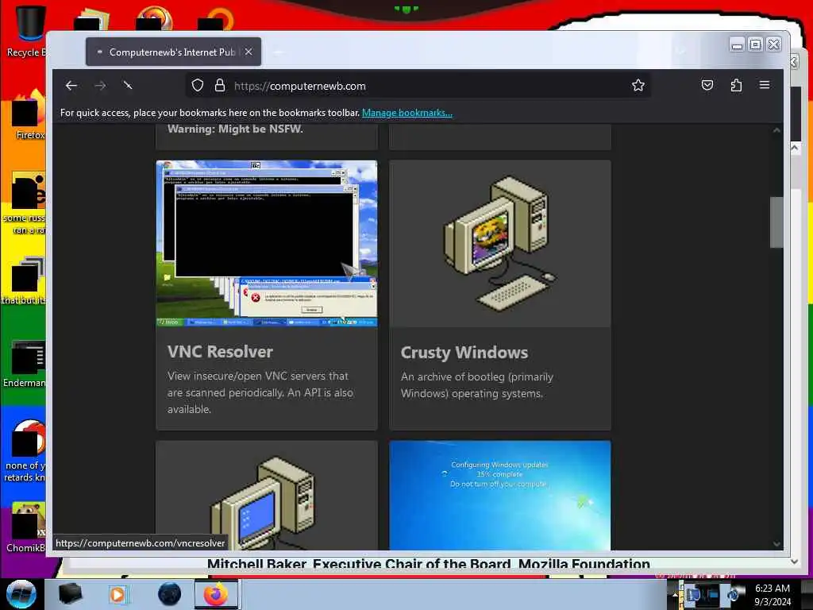This screenshot has height=610, width=813.
Task: Open the Windows update screenshot card
Action: (x=500, y=496)
